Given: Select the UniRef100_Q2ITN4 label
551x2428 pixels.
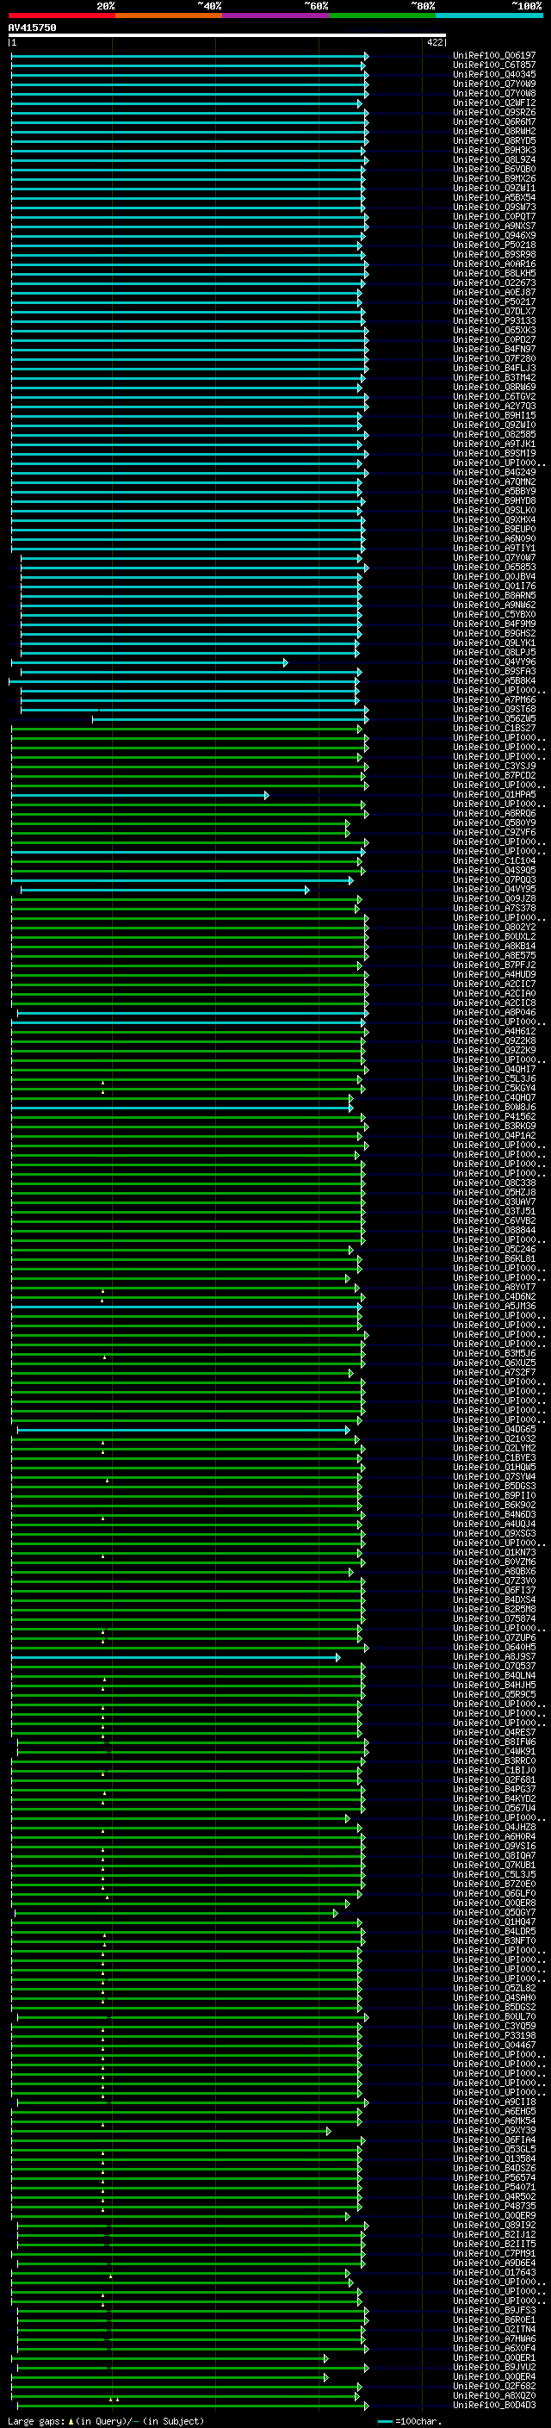Looking at the screenshot, I should 494,2328.
